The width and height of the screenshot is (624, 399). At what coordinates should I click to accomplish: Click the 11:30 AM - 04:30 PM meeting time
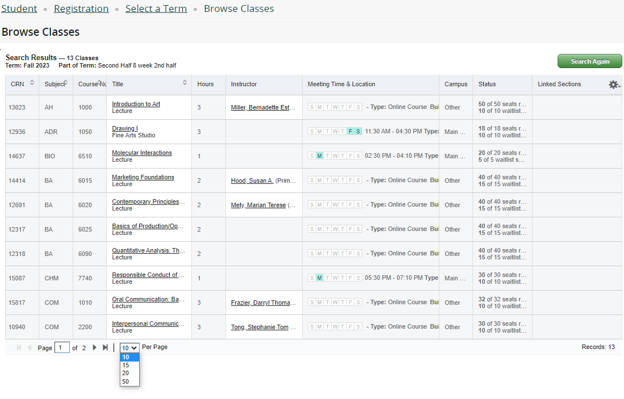tap(393, 131)
